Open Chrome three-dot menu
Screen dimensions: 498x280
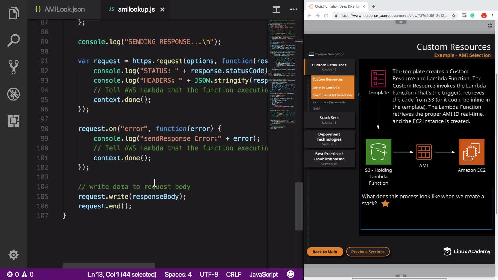492,16
